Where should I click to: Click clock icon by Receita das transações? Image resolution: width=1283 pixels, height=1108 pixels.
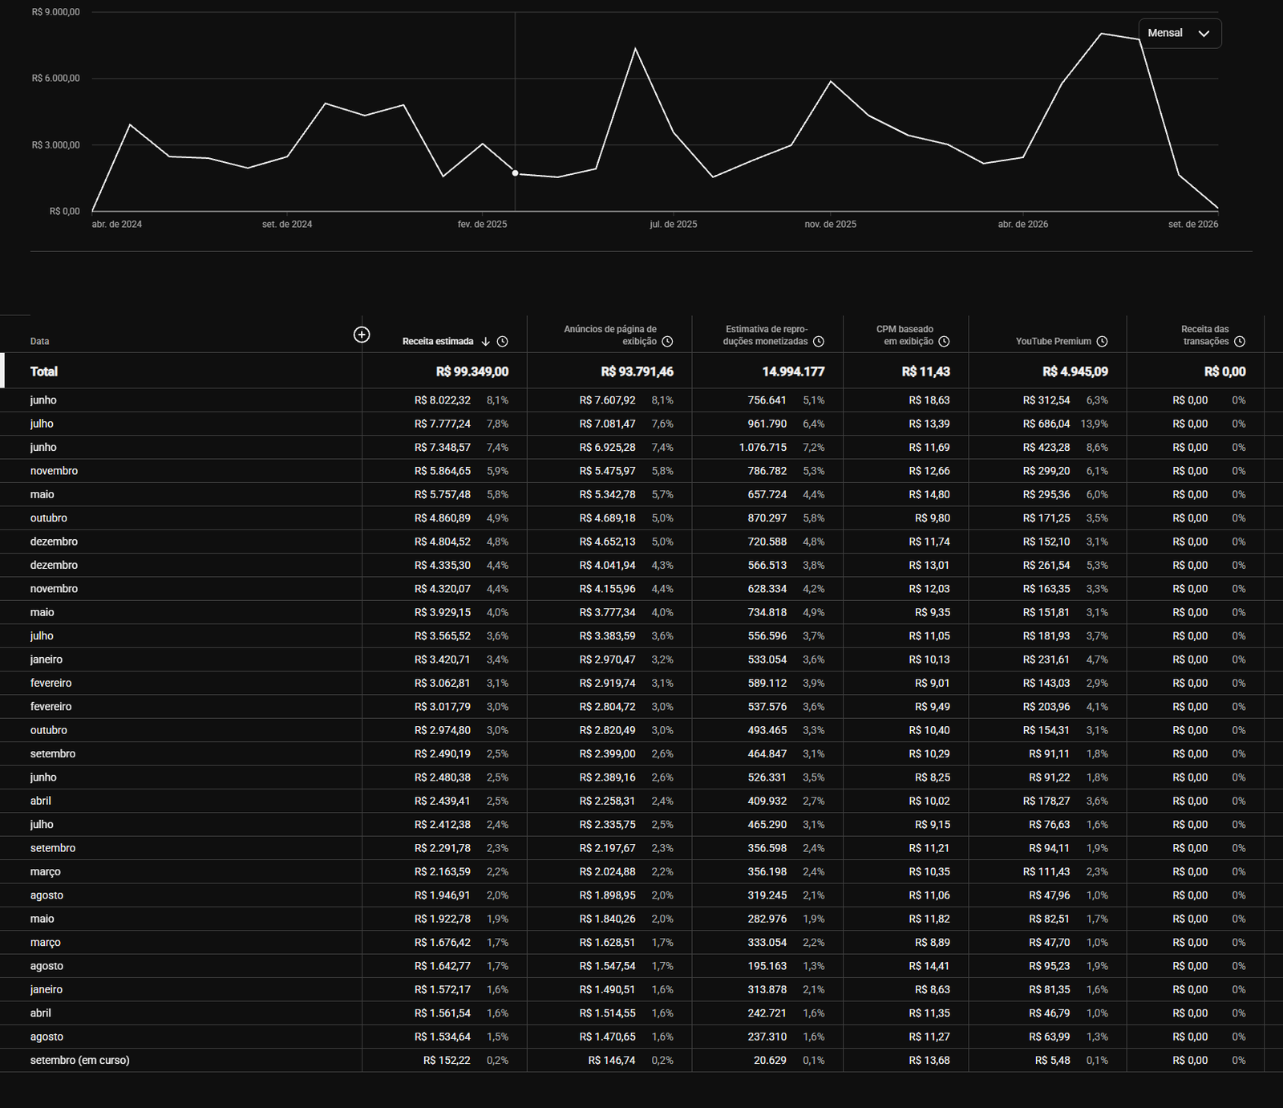tap(1240, 342)
